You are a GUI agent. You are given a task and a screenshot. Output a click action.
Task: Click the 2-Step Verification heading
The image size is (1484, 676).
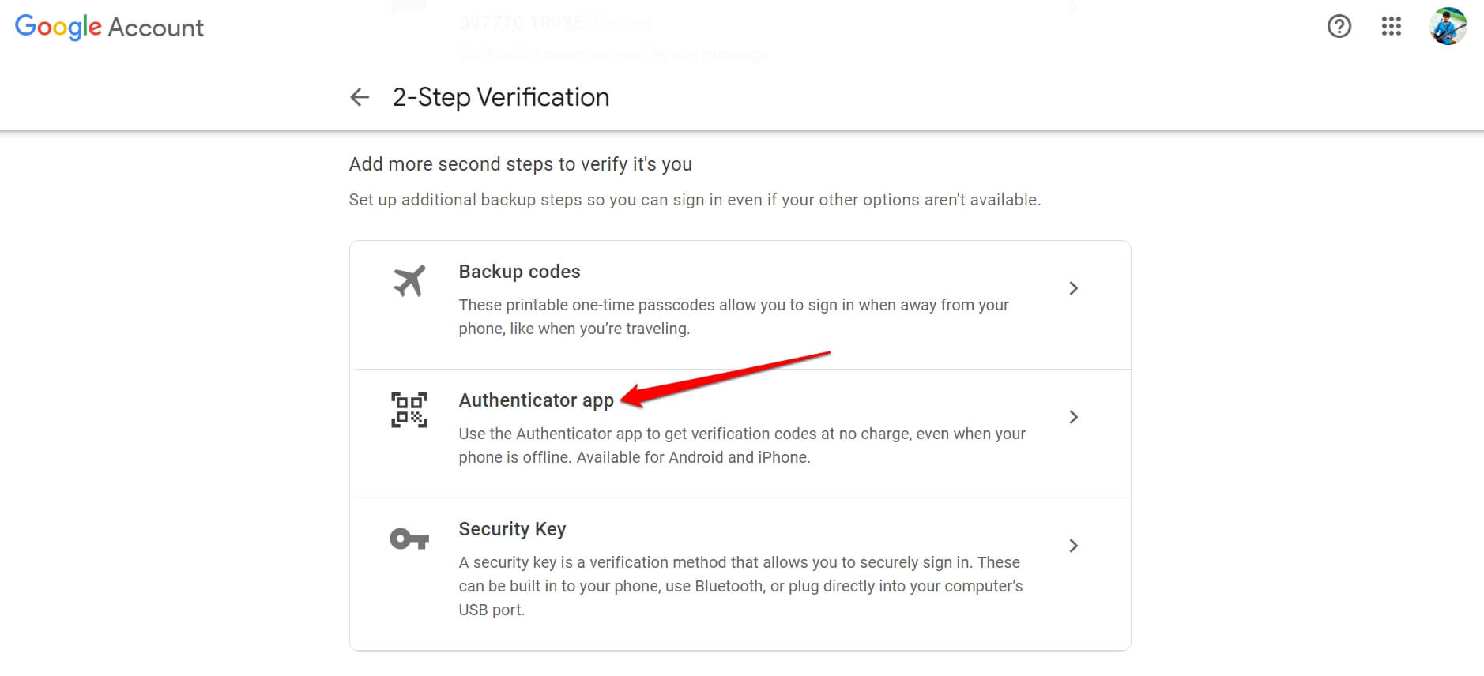(501, 96)
